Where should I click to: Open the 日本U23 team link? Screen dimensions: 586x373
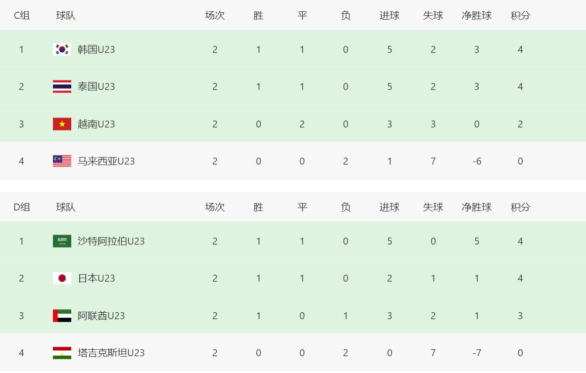click(x=96, y=278)
